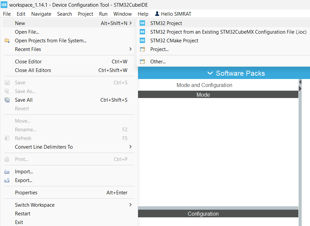Click the Export icon in File menu
Screen dimensions: 310x226
[x=7, y=180]
